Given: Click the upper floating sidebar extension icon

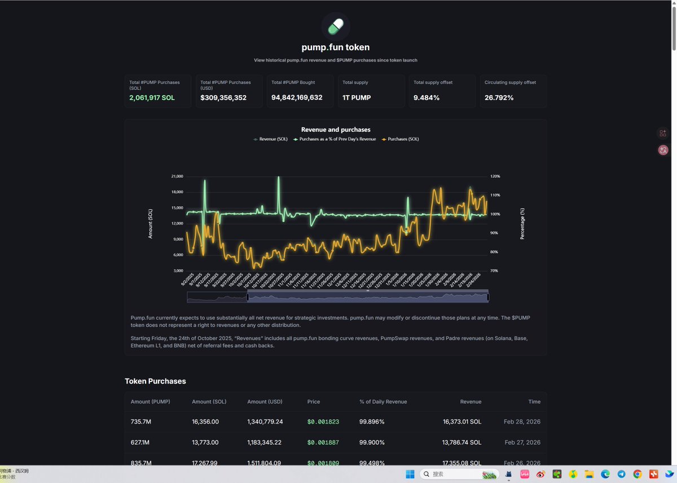Looking at the screenshot, I should (x=663, y=134).
